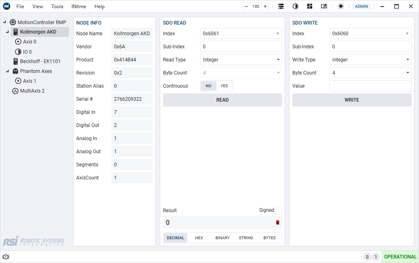The width and height of the screenshot is (419, 263).
Task: Switch result format to DECIMAL
Action: (x=175, y=238)
